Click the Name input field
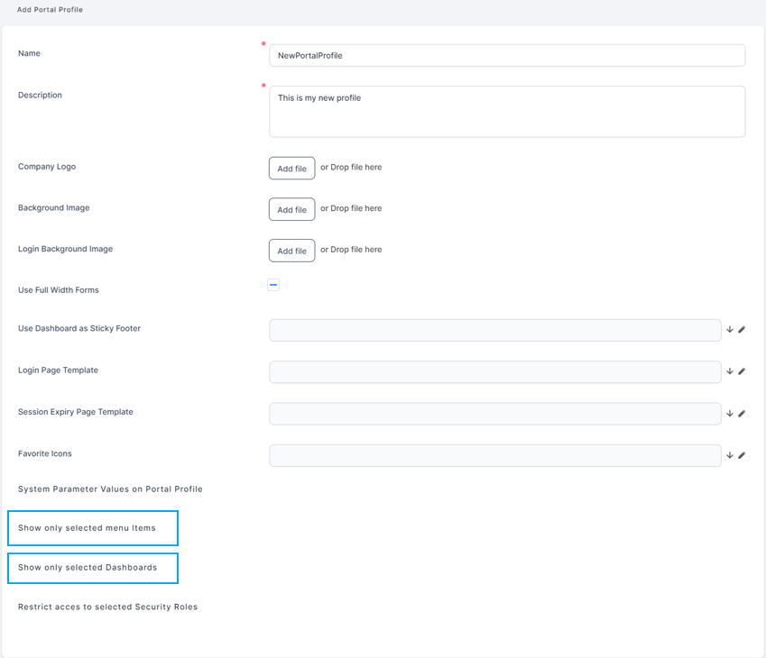Viewport: 766px width, 658px height. pos(507,55)
